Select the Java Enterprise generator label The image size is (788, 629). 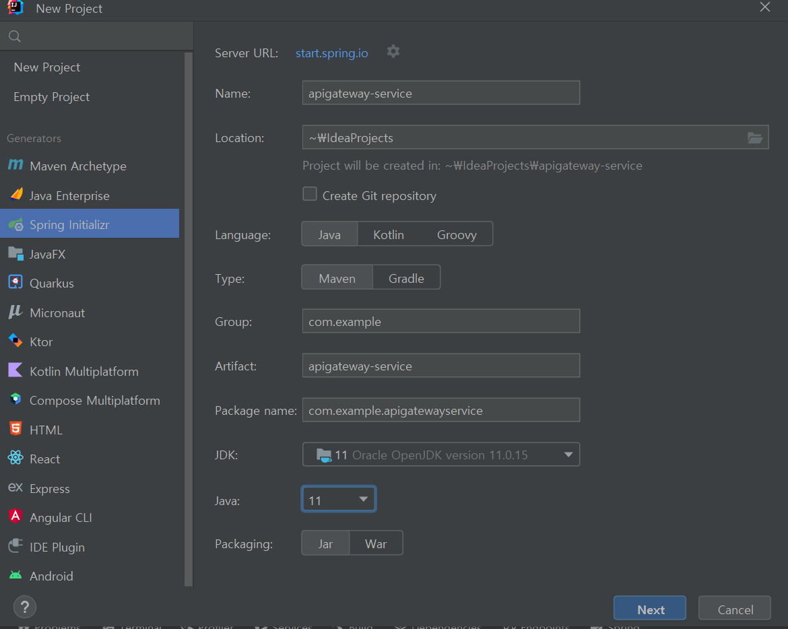pyautogui.click(x=69, y=196)
